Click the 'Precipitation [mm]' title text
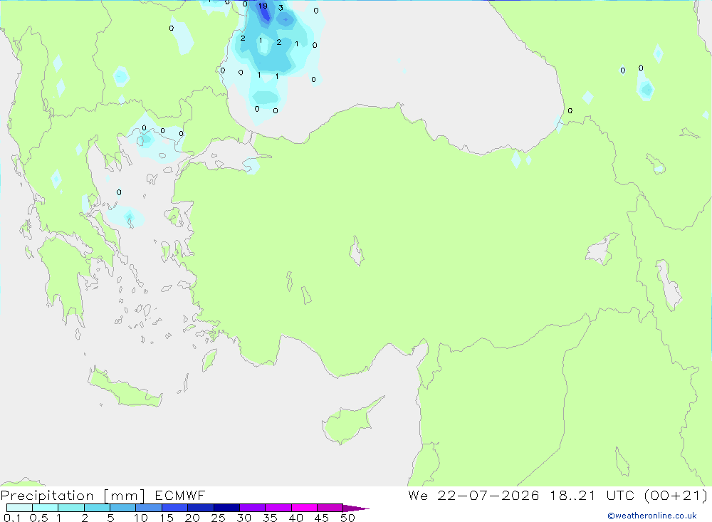712x522 pixels. [73, 496]
